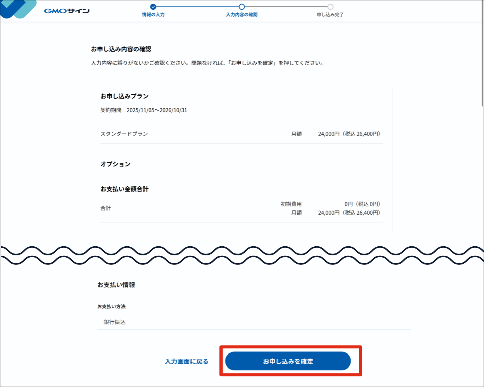Image resolution: width=484 pixels, height=387 pixels.
Task: Click the progress bar connecting the step circles
Action: (196, 7)
